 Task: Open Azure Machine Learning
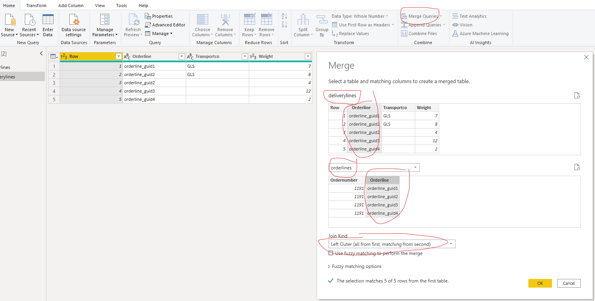(x=480, y=33)
